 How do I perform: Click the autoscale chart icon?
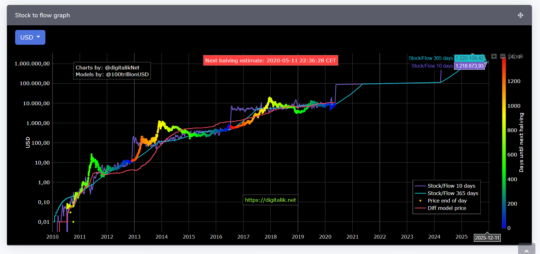[x=511, y=56]
